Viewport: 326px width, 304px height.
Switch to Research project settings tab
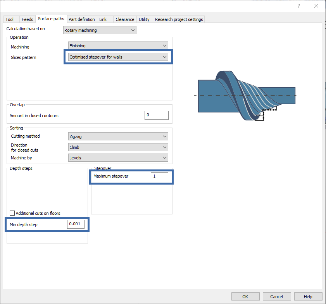(179, 19)
